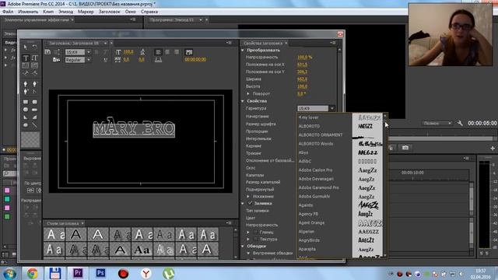
Task: Click the font list dropdown scrollbar
Action: tap(385, 186)
